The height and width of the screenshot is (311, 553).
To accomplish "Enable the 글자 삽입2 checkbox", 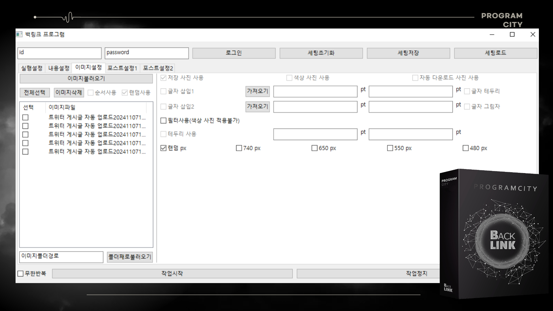I will pos(163,107).
